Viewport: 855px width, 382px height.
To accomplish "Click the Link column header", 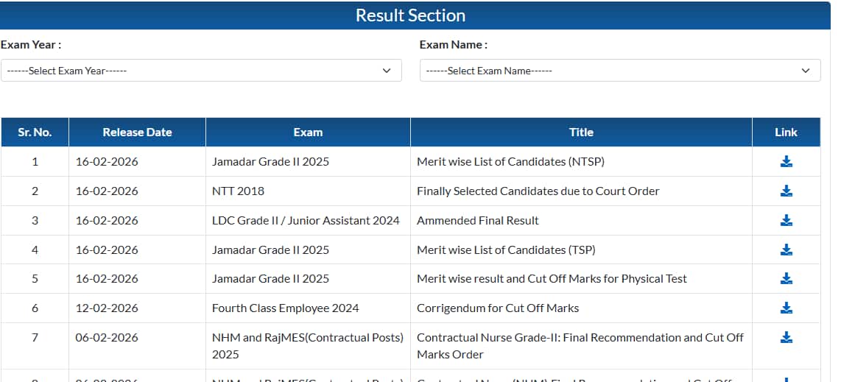I will [x=786, y=132].
